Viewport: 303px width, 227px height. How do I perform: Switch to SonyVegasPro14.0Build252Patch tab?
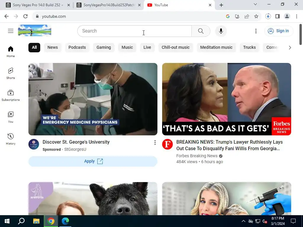(x=109, y=5)
